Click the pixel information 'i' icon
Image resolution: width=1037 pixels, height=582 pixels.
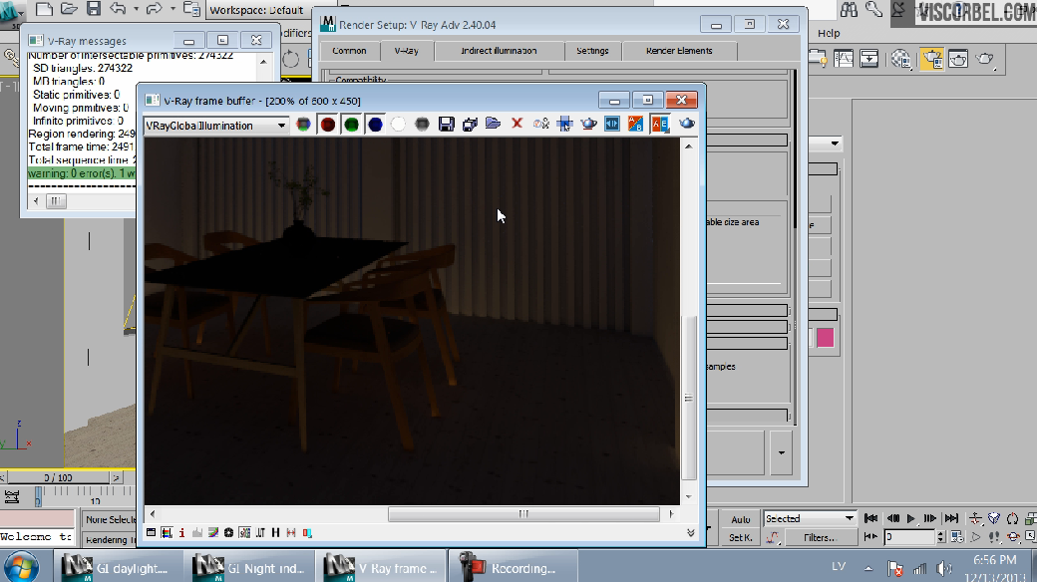[x=181, y=532]
